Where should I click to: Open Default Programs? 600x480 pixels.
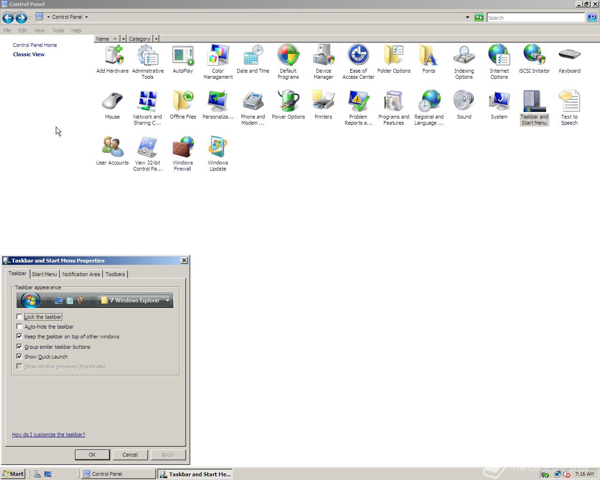(x=288, y=62)
